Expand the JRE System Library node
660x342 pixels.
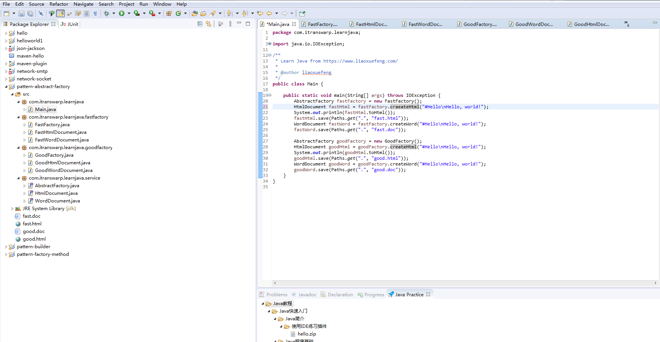point(12,209)
